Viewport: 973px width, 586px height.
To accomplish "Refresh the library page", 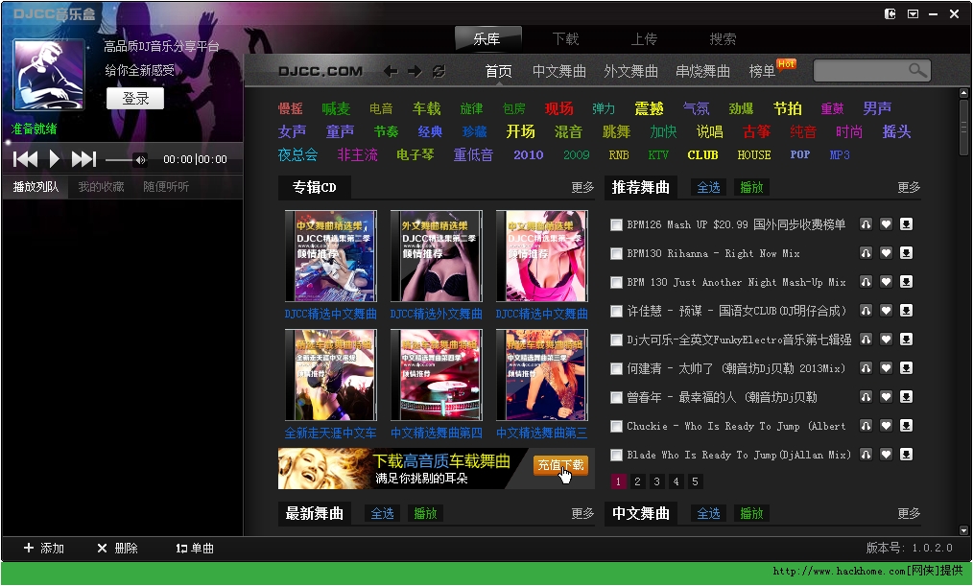I will pos(439,71).
